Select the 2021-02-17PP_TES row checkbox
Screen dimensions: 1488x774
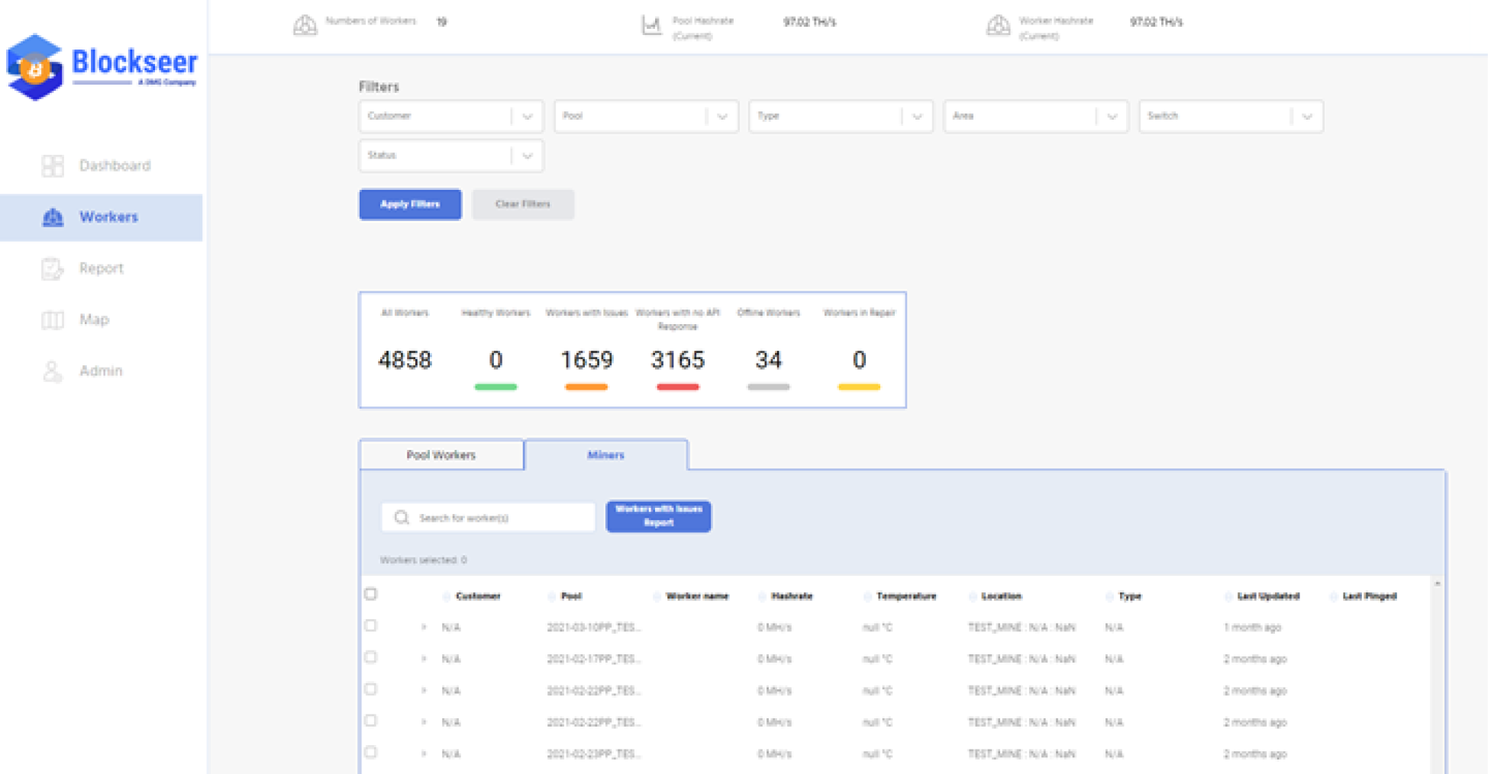(371, 657)
